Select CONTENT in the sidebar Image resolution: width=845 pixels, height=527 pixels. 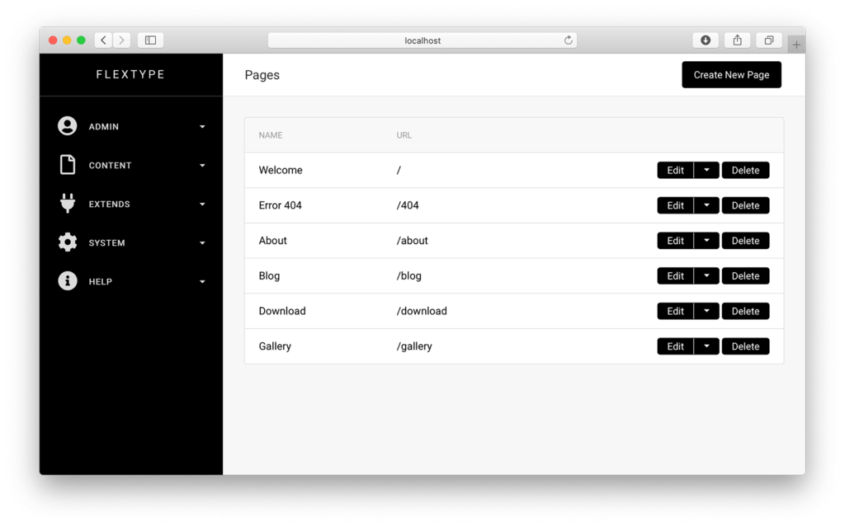coord(110,166)
